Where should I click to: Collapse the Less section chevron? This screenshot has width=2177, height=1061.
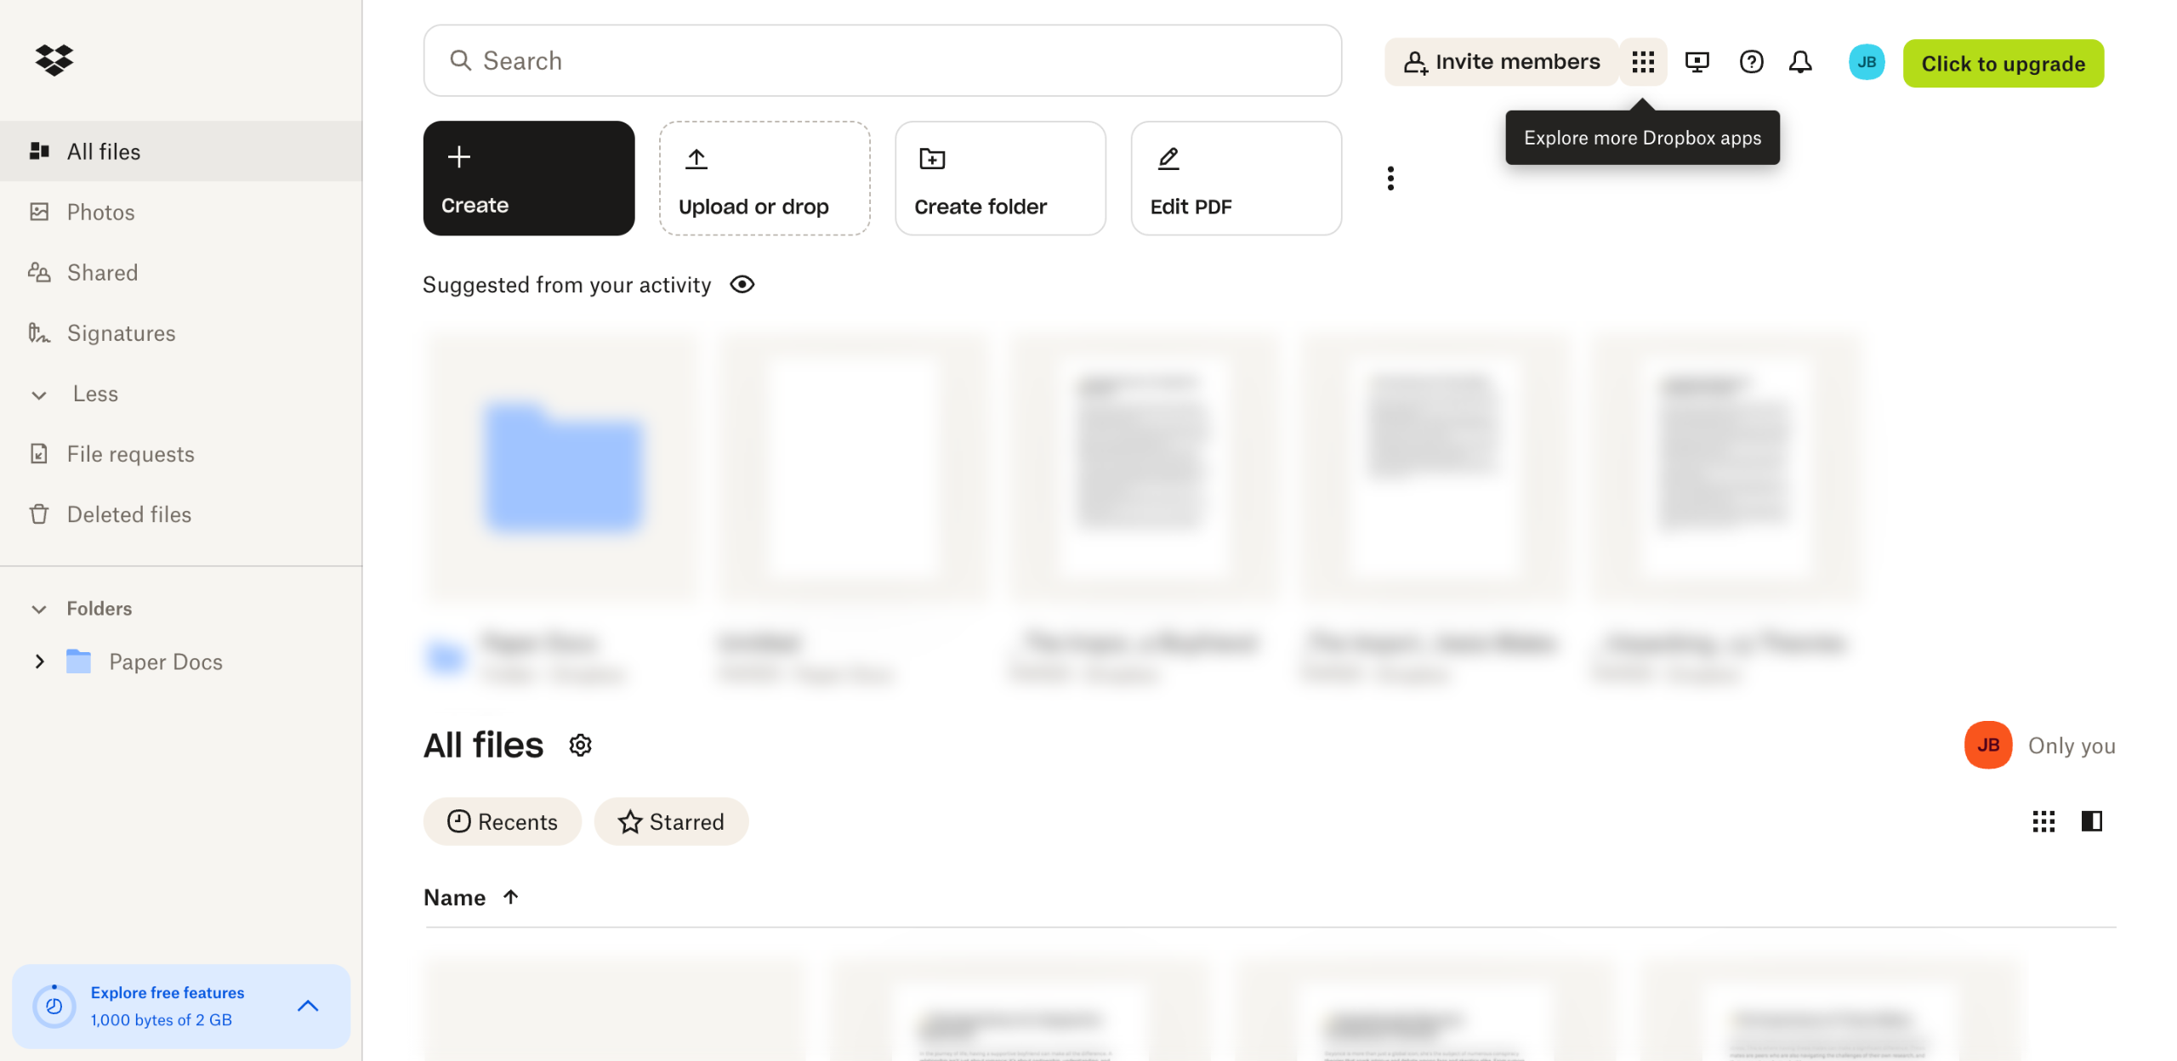pos(39,394)
